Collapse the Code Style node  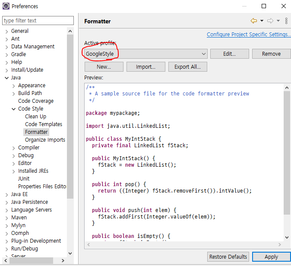(13, 109)
